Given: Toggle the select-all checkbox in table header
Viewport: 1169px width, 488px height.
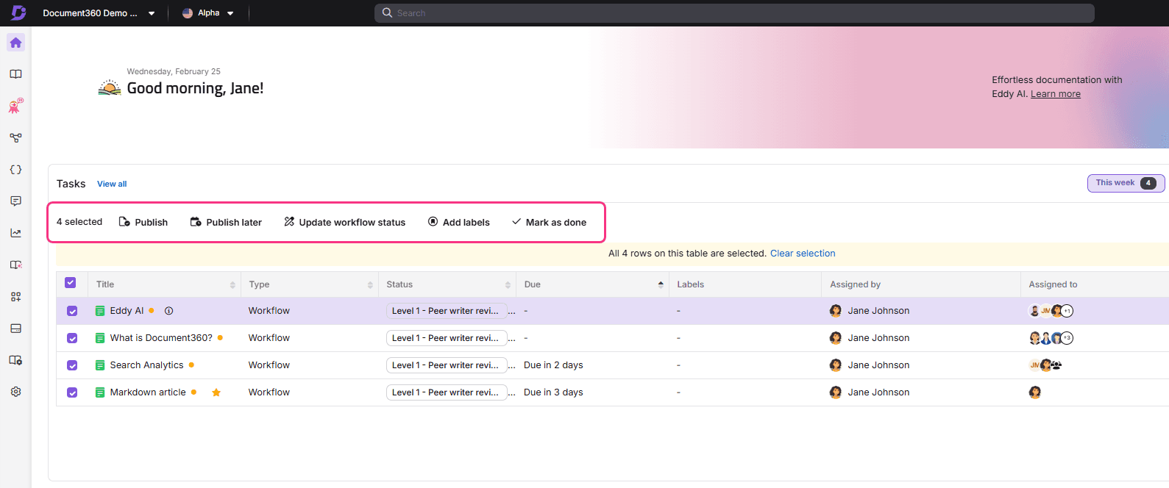Looking at the screenshot, I should 71,283.
